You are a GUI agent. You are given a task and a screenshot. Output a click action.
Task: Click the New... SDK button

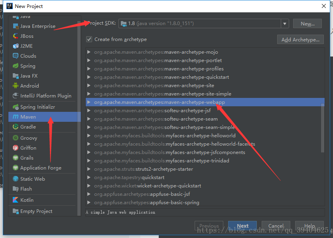coord(307,24)
